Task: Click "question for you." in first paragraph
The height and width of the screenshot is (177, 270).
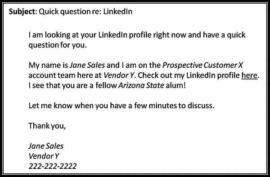Action: point(58,45)
